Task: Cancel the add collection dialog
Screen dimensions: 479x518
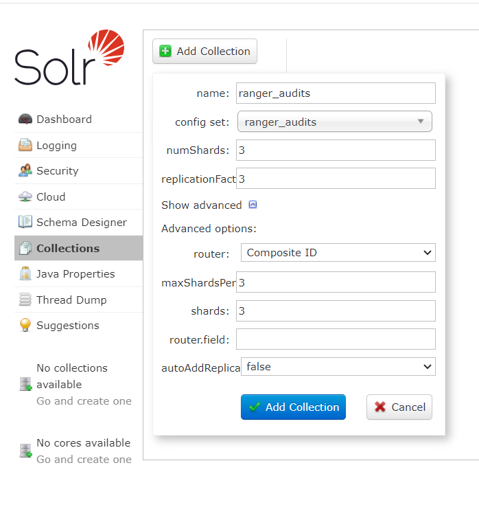Action: click(x=399, y=407)
